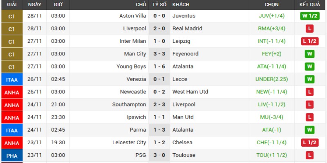This screenshot has height=163, width=327.
Task: Click the red L badge for PSG row
Action: 310,155
